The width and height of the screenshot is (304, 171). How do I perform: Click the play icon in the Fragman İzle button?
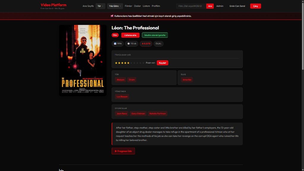pyautogui.click(x=116, y=151)
